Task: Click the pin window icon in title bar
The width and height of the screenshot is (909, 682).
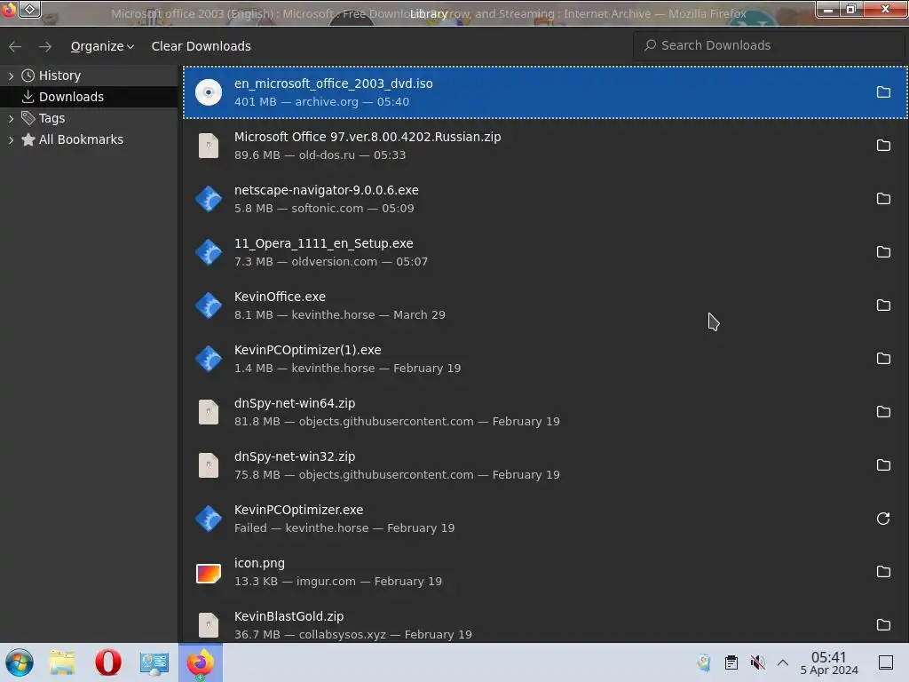Action: click(29, 9)
